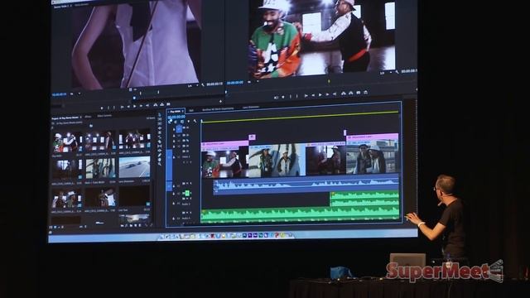Switch to third timeline sequence tab
The image size is (530, 298).
218,109
